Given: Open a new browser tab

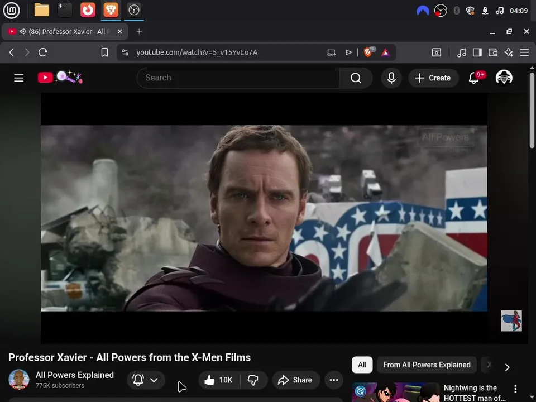Looking at the screenshot, I should pyautogui.click(x=139, y=31).
